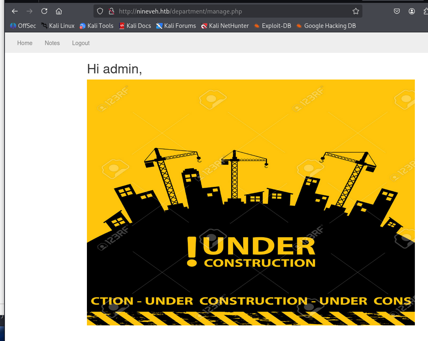Open the Exploit-DB bookmark

pos(272,26)
